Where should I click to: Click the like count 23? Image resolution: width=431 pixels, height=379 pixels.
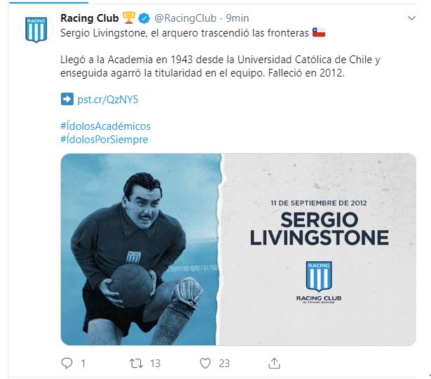tap(224, 364)
